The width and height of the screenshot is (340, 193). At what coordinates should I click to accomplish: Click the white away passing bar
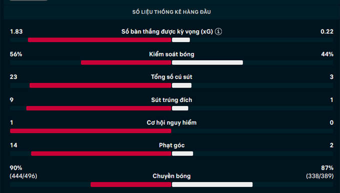click(x=212, y=184)
